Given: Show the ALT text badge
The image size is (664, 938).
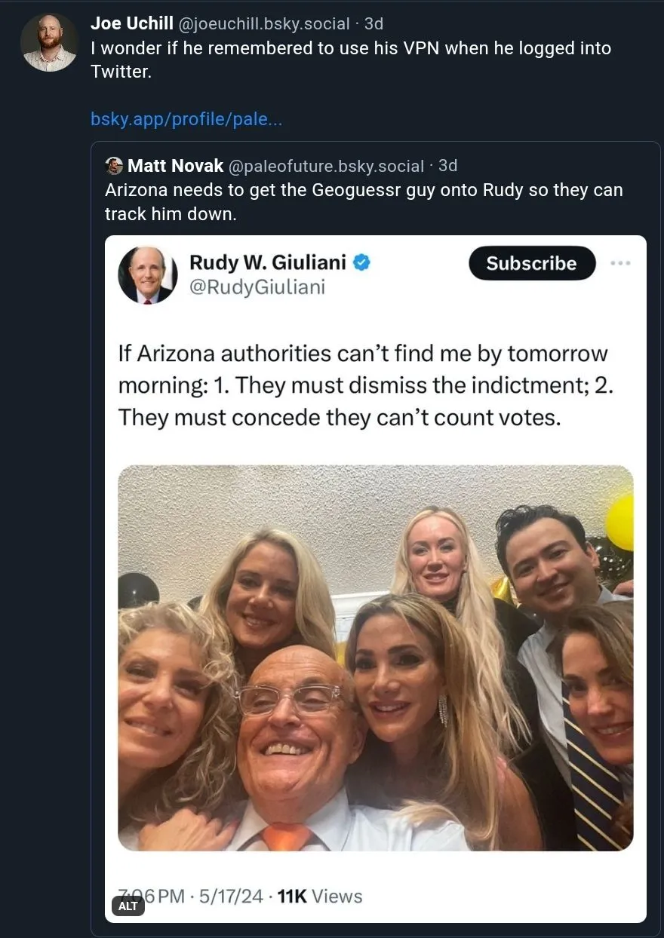Looking at the screenshot, I should coord(128,906).
